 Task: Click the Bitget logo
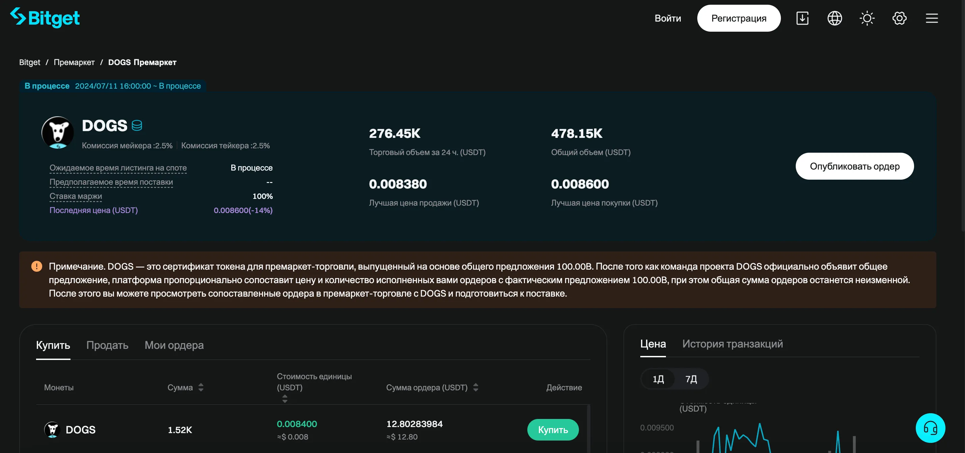45,18
